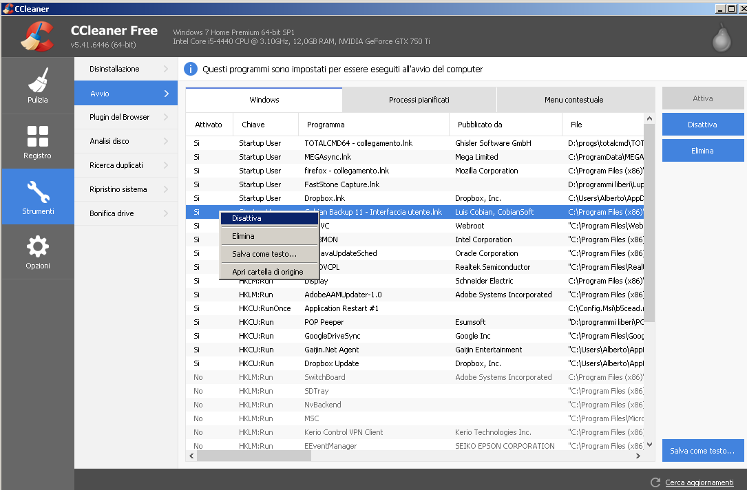Open the Strumenti wrench section
The height and width of the screenshot is (490, 747).
38,197
